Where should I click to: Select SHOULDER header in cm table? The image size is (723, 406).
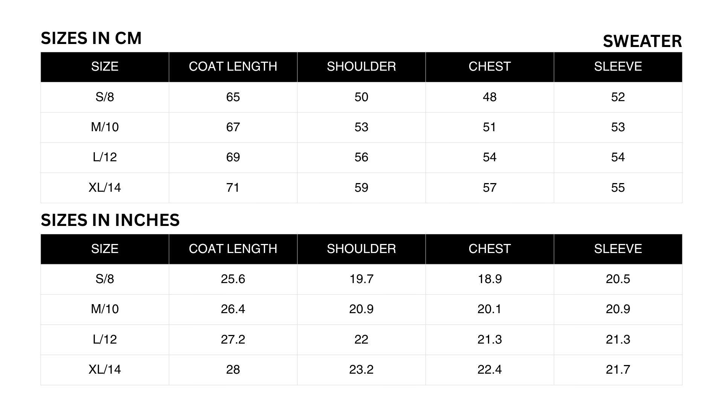point(361,67)
